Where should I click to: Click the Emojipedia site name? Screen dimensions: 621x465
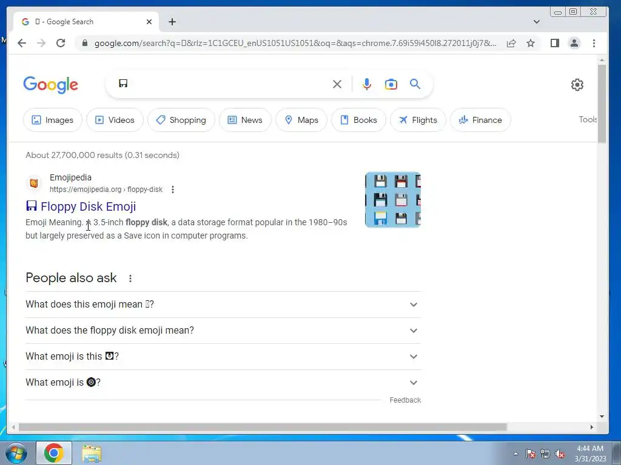[x=70, y=177]
